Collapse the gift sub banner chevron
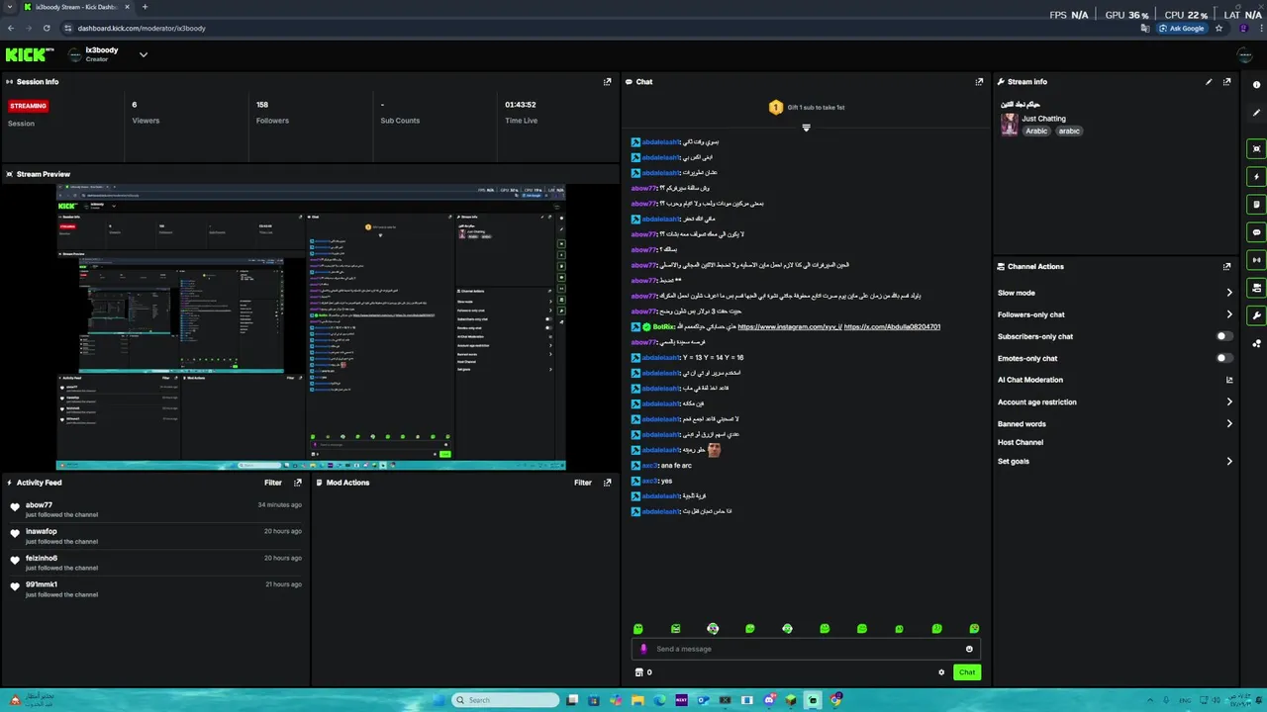This screenshot has height=712, width=1267. (x=806, y=128)
